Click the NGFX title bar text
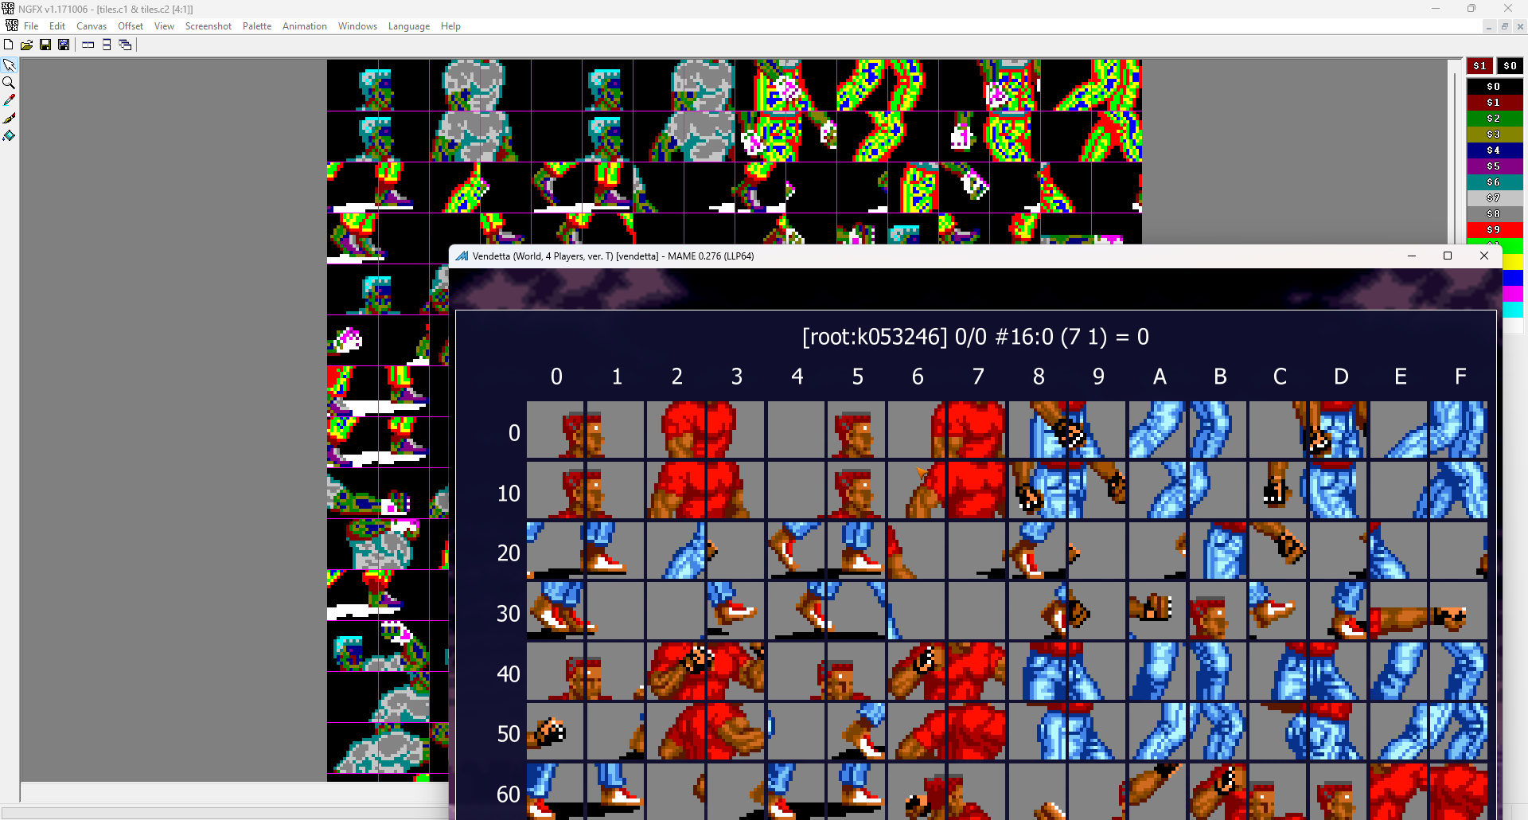This screenshot has height=820, width=1528. [106, 9]
